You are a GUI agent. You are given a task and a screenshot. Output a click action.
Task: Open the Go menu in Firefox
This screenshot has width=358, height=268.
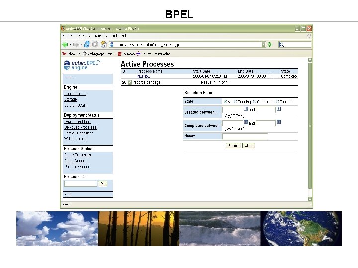tap(90, 36)
